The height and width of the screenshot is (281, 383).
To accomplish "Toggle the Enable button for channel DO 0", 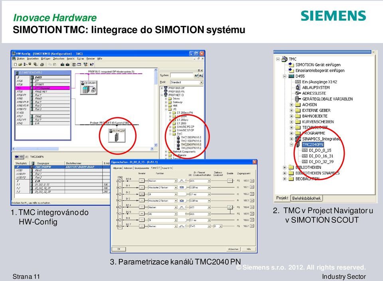I will point(230,181).
